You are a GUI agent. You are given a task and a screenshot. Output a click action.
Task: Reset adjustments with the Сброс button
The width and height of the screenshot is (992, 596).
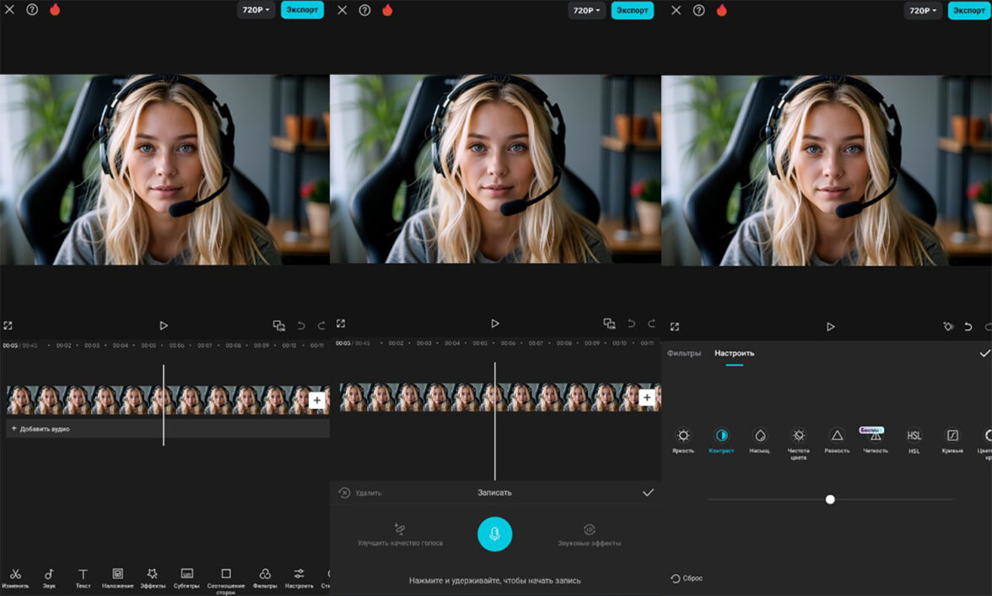687,578
